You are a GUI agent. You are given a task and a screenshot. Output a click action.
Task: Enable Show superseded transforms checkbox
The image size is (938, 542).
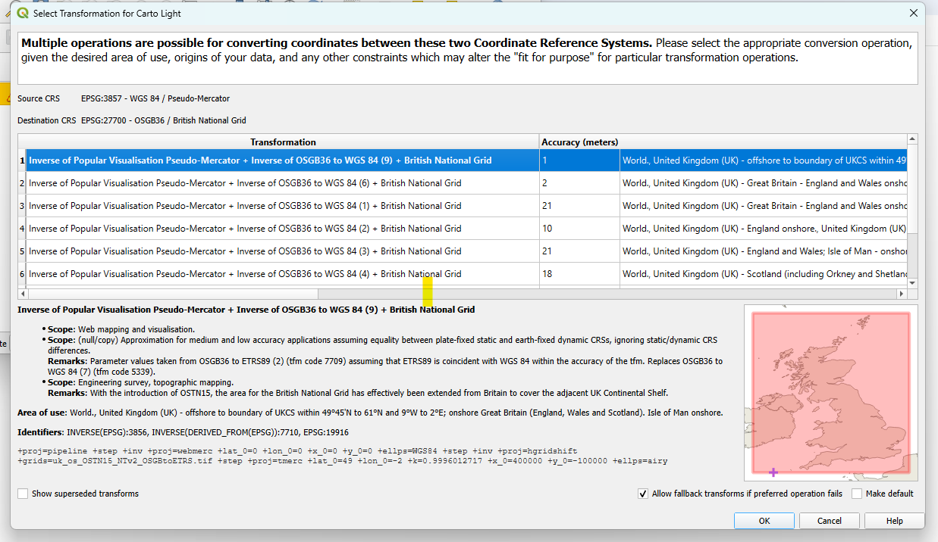click(x=23, y=494)
